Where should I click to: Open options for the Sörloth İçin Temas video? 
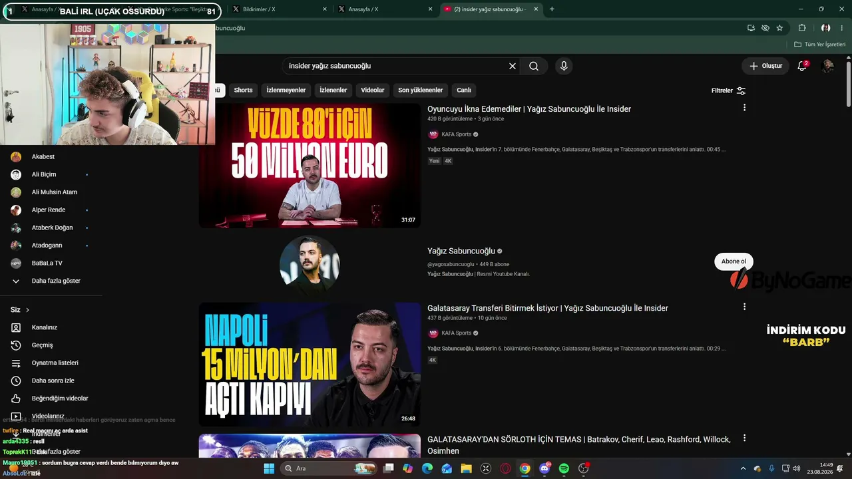click(x=744, y=438)
